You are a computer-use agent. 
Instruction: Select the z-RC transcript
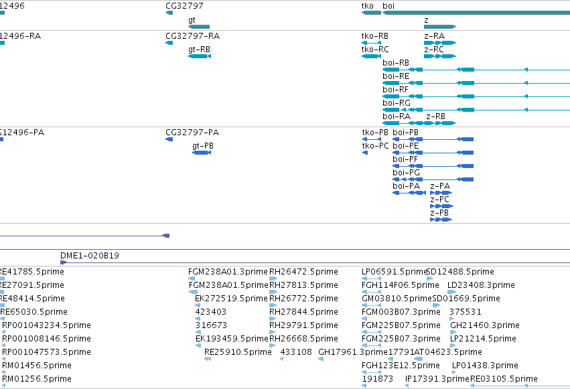pyautogui.click(x=440, y=56)
